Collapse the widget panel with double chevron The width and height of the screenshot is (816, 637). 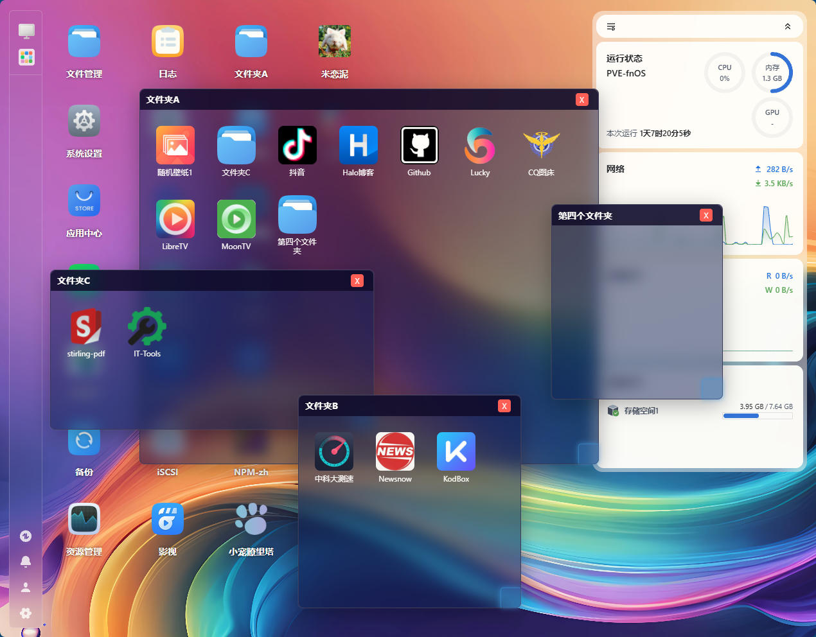coord(788,26)
